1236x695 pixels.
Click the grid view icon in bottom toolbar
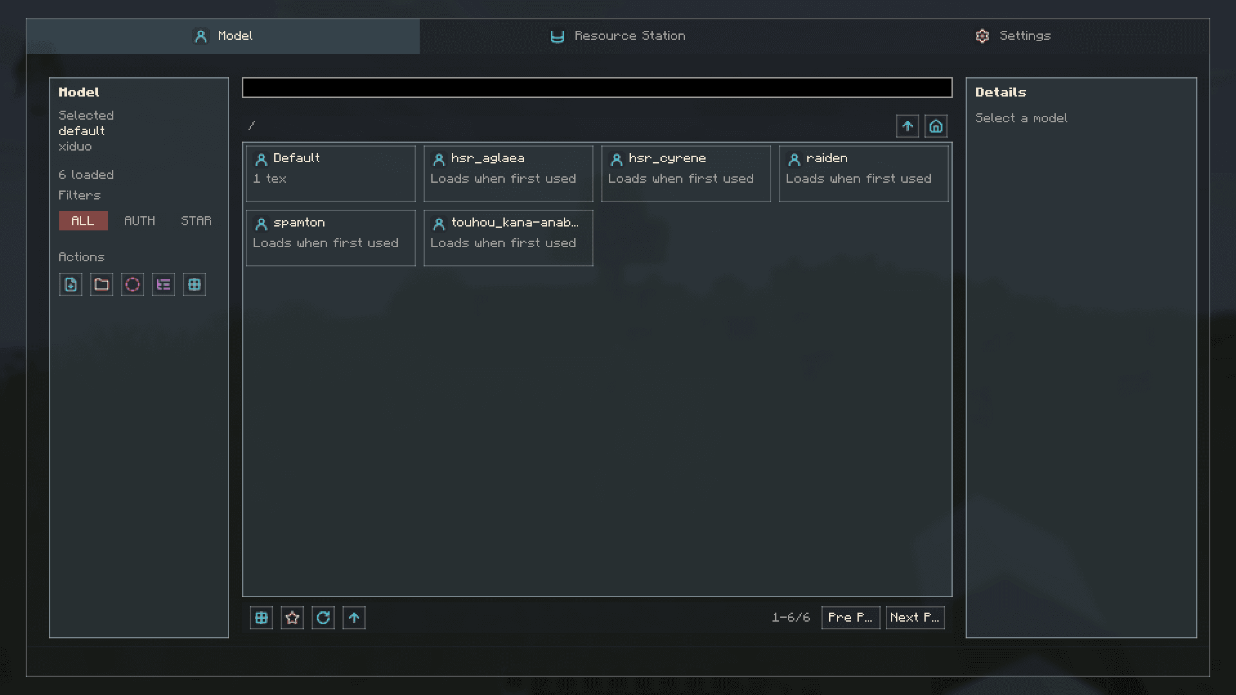(261, 618)
